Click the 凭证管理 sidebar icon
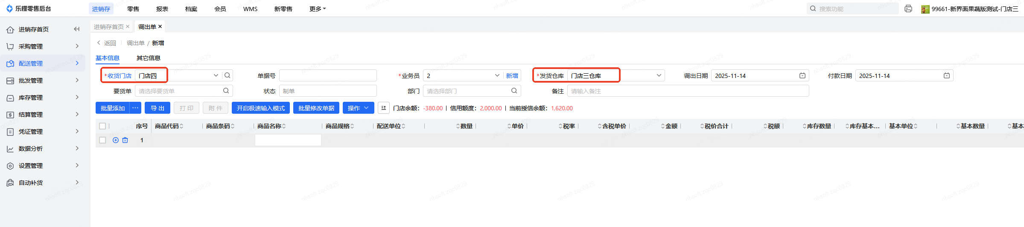 (x=10, y=132)
